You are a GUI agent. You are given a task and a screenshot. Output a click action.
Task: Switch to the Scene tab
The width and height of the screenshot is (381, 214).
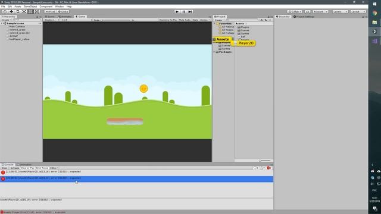tap(50, 17)
